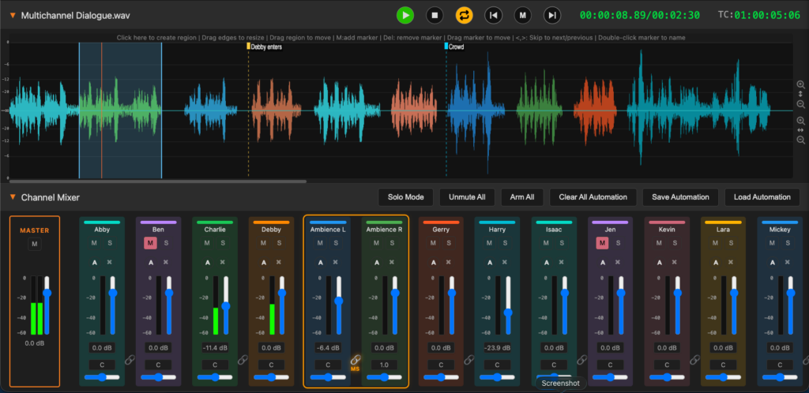Screen dimensions: 809x393
Task: Toggle the orange loop button
Action: pyautogui.click(x=465, y=16)
